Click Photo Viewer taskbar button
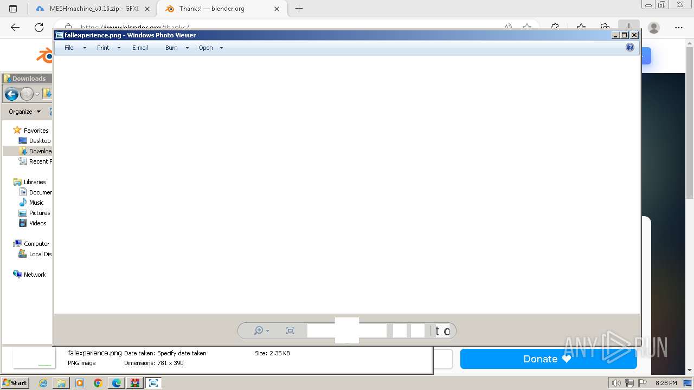 pyautogui.click(x=153, y=383)
